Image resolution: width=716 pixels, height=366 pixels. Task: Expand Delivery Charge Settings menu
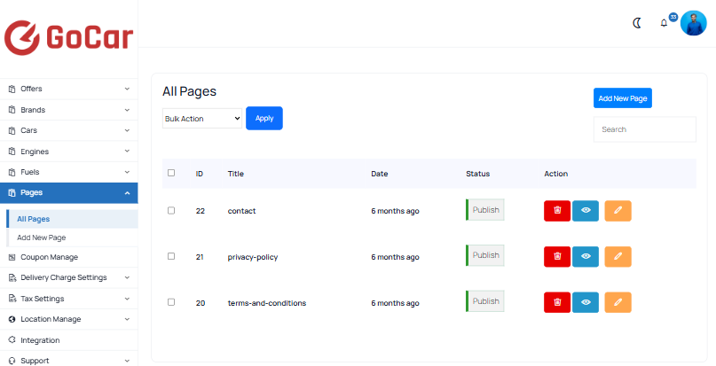(68, 277)
